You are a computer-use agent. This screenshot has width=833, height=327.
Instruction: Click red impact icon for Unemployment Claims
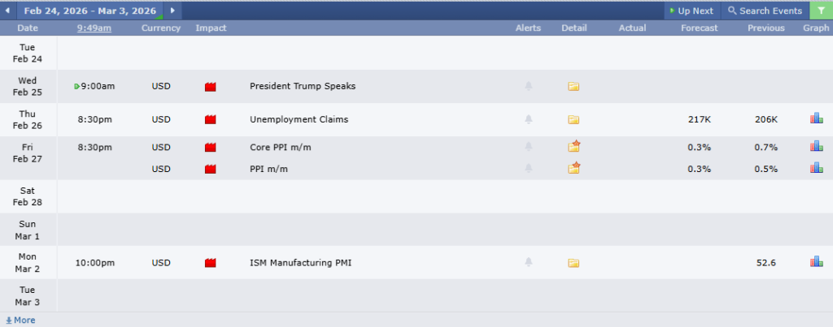(210, 120)
